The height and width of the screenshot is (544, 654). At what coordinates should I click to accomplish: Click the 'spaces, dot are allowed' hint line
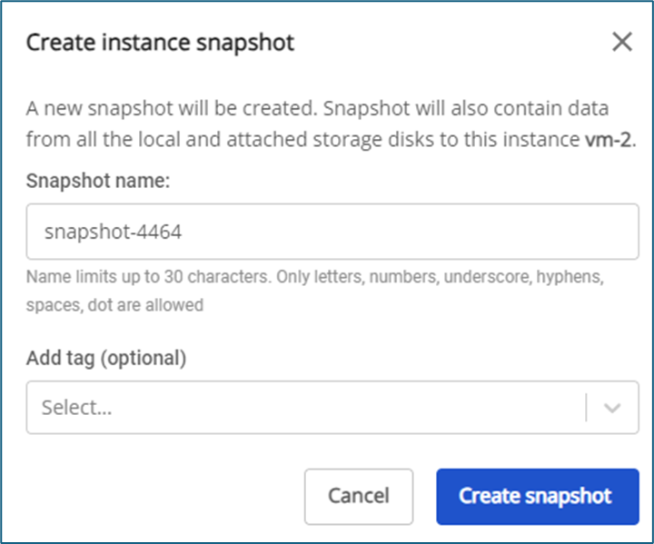click(x=114, y=305)
